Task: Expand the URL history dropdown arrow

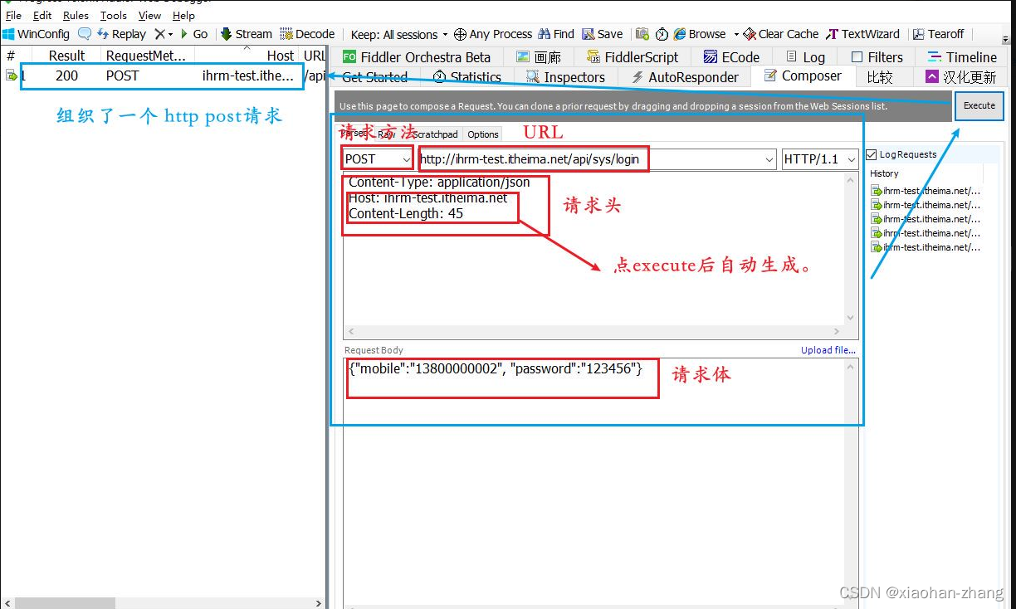Action: coord(769,159)
